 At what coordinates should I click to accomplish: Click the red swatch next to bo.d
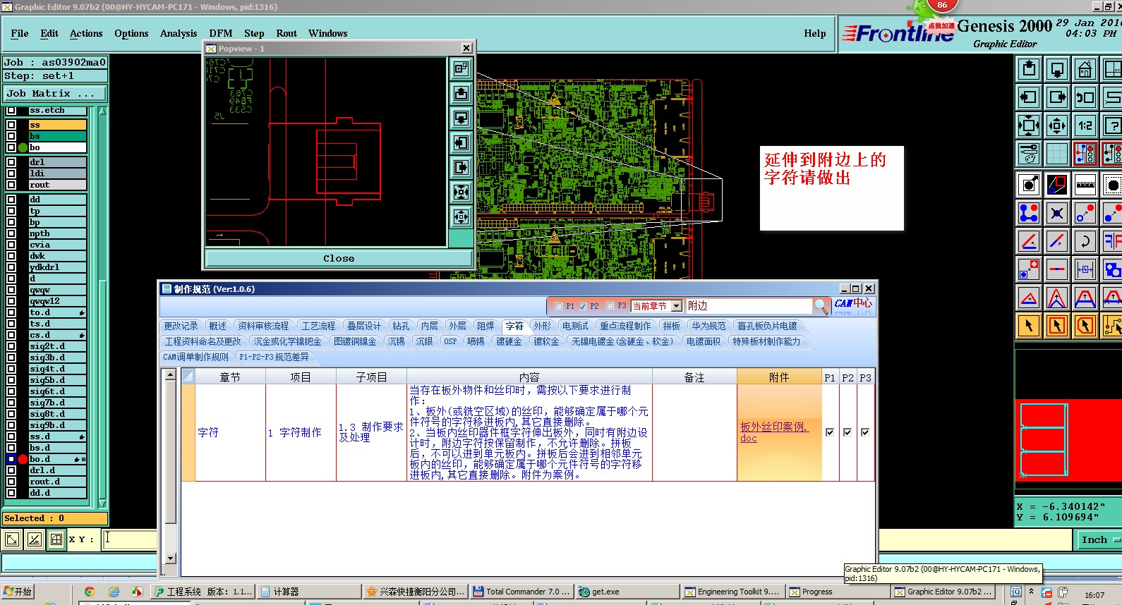[23, 459]
